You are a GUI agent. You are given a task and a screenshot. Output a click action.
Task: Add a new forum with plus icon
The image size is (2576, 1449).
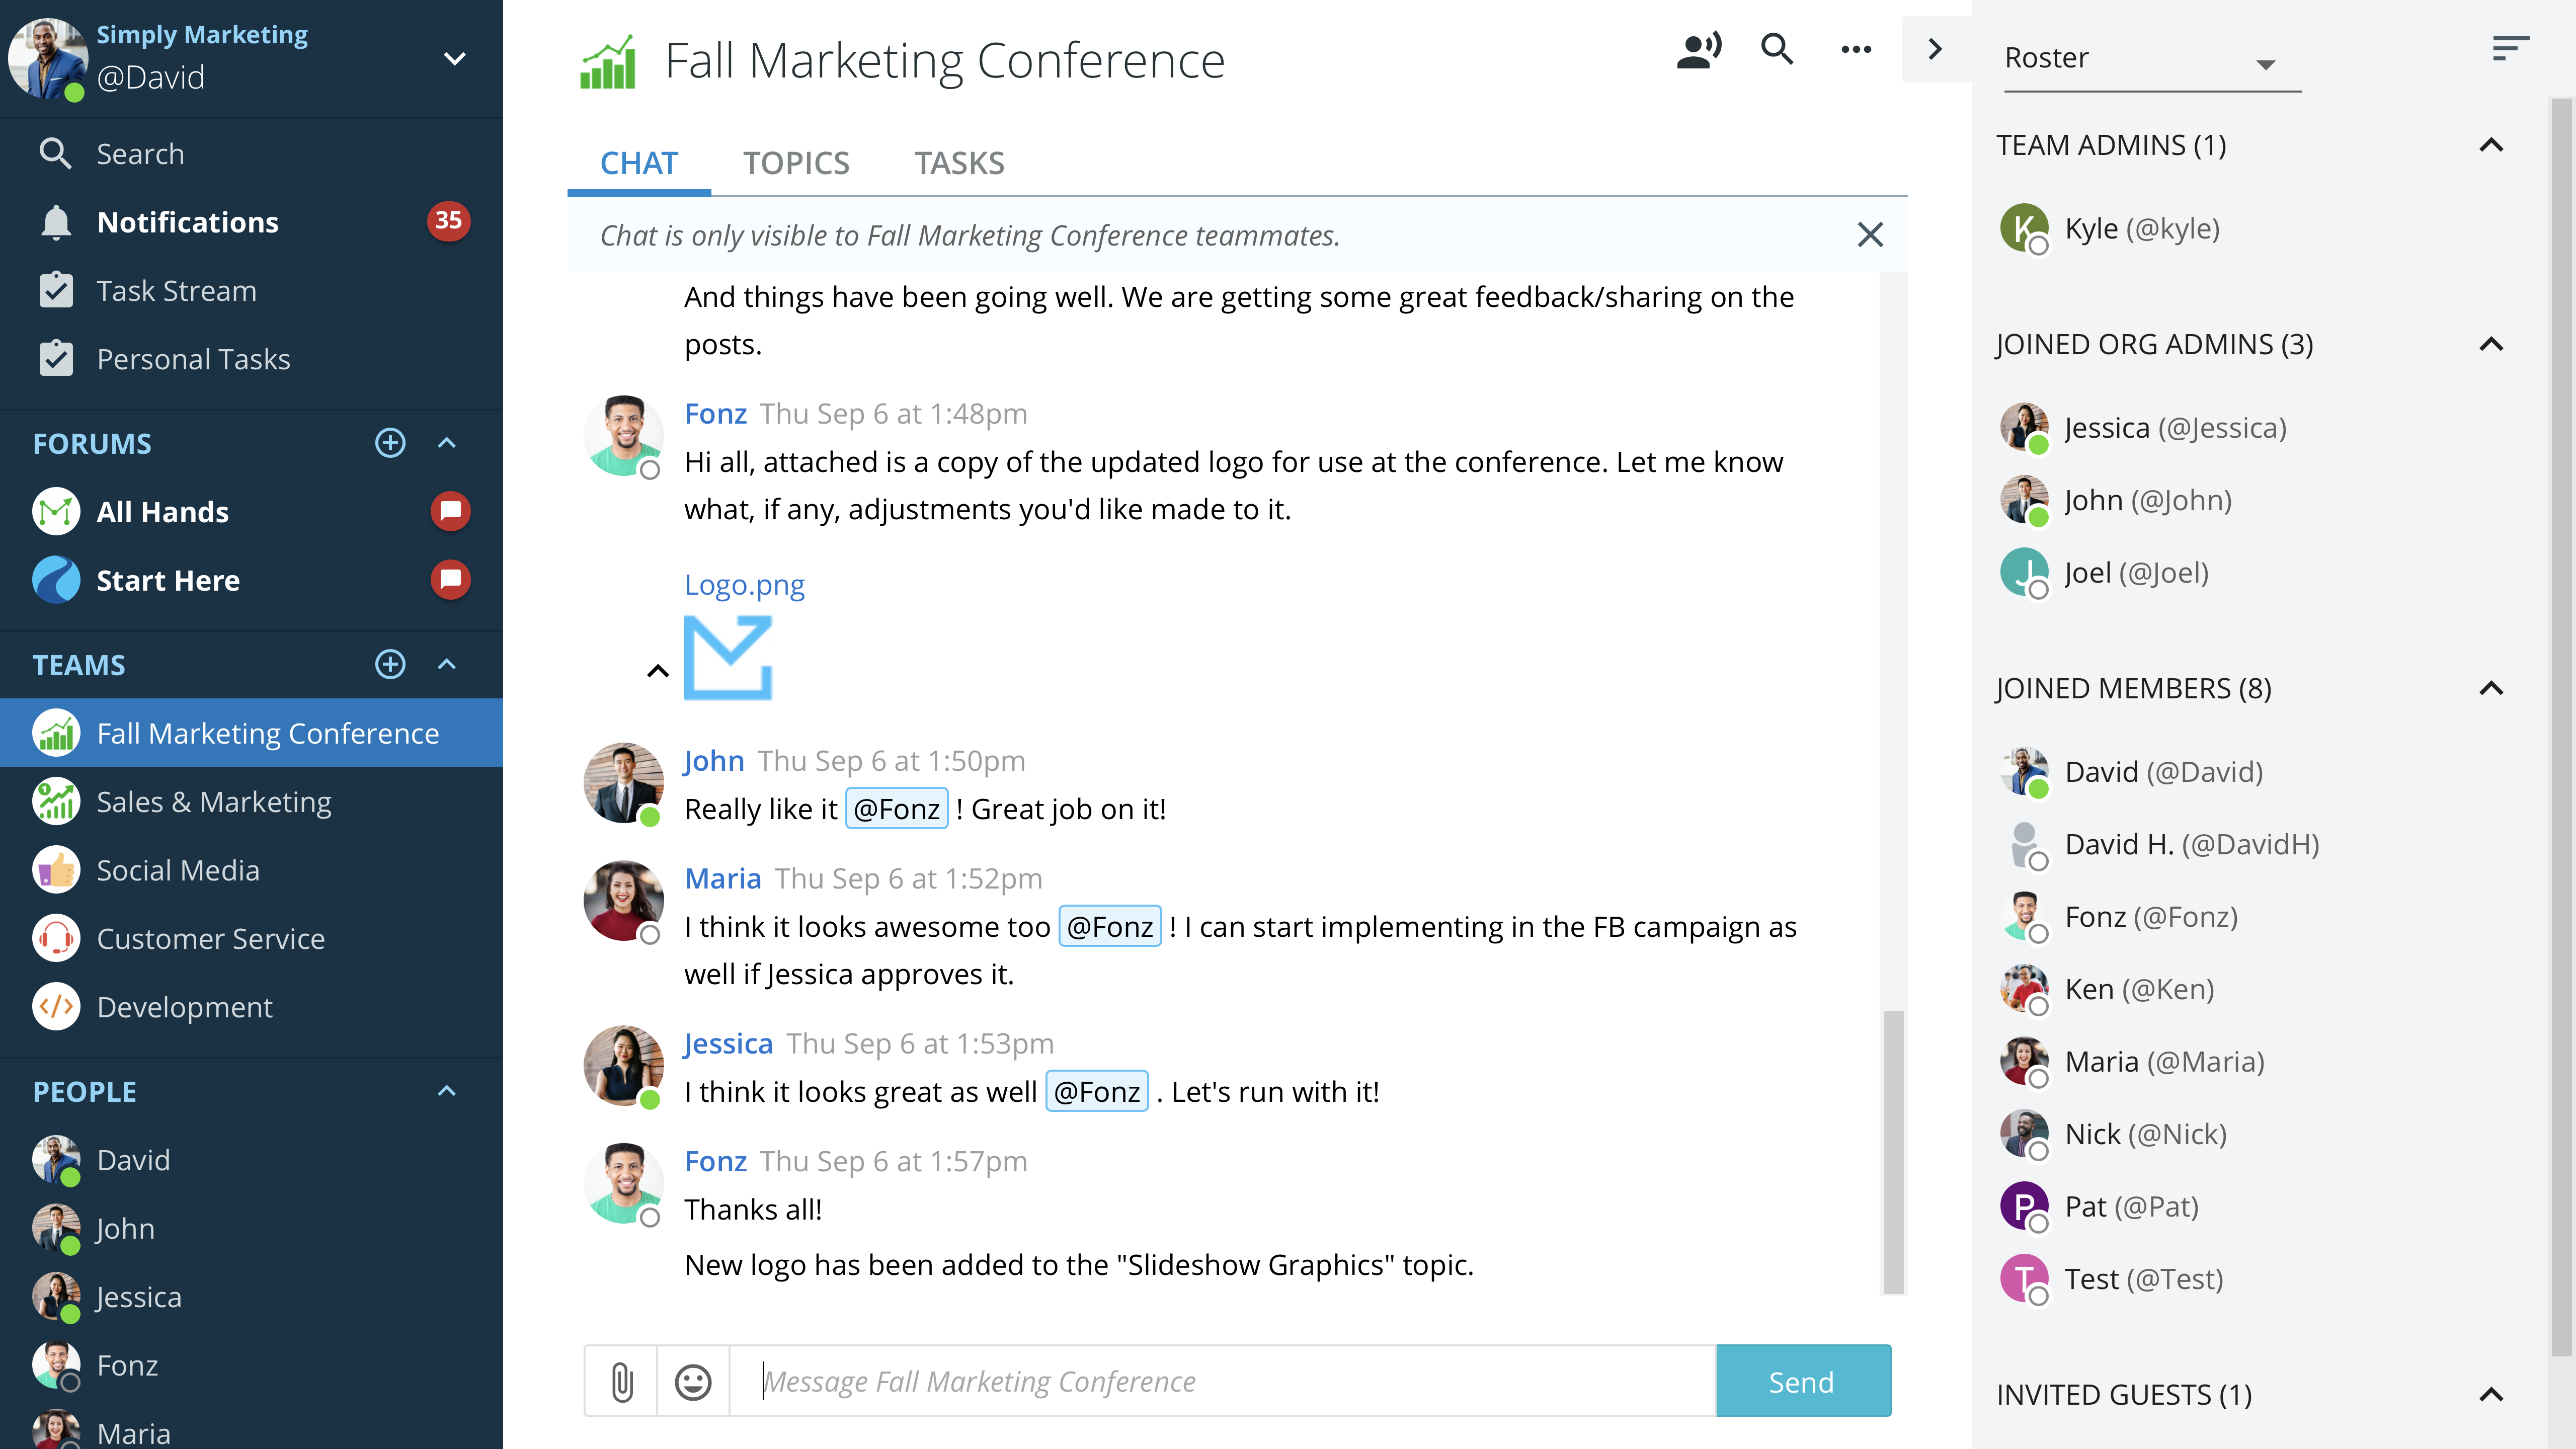pyautogui.click(x=390, y=443)
